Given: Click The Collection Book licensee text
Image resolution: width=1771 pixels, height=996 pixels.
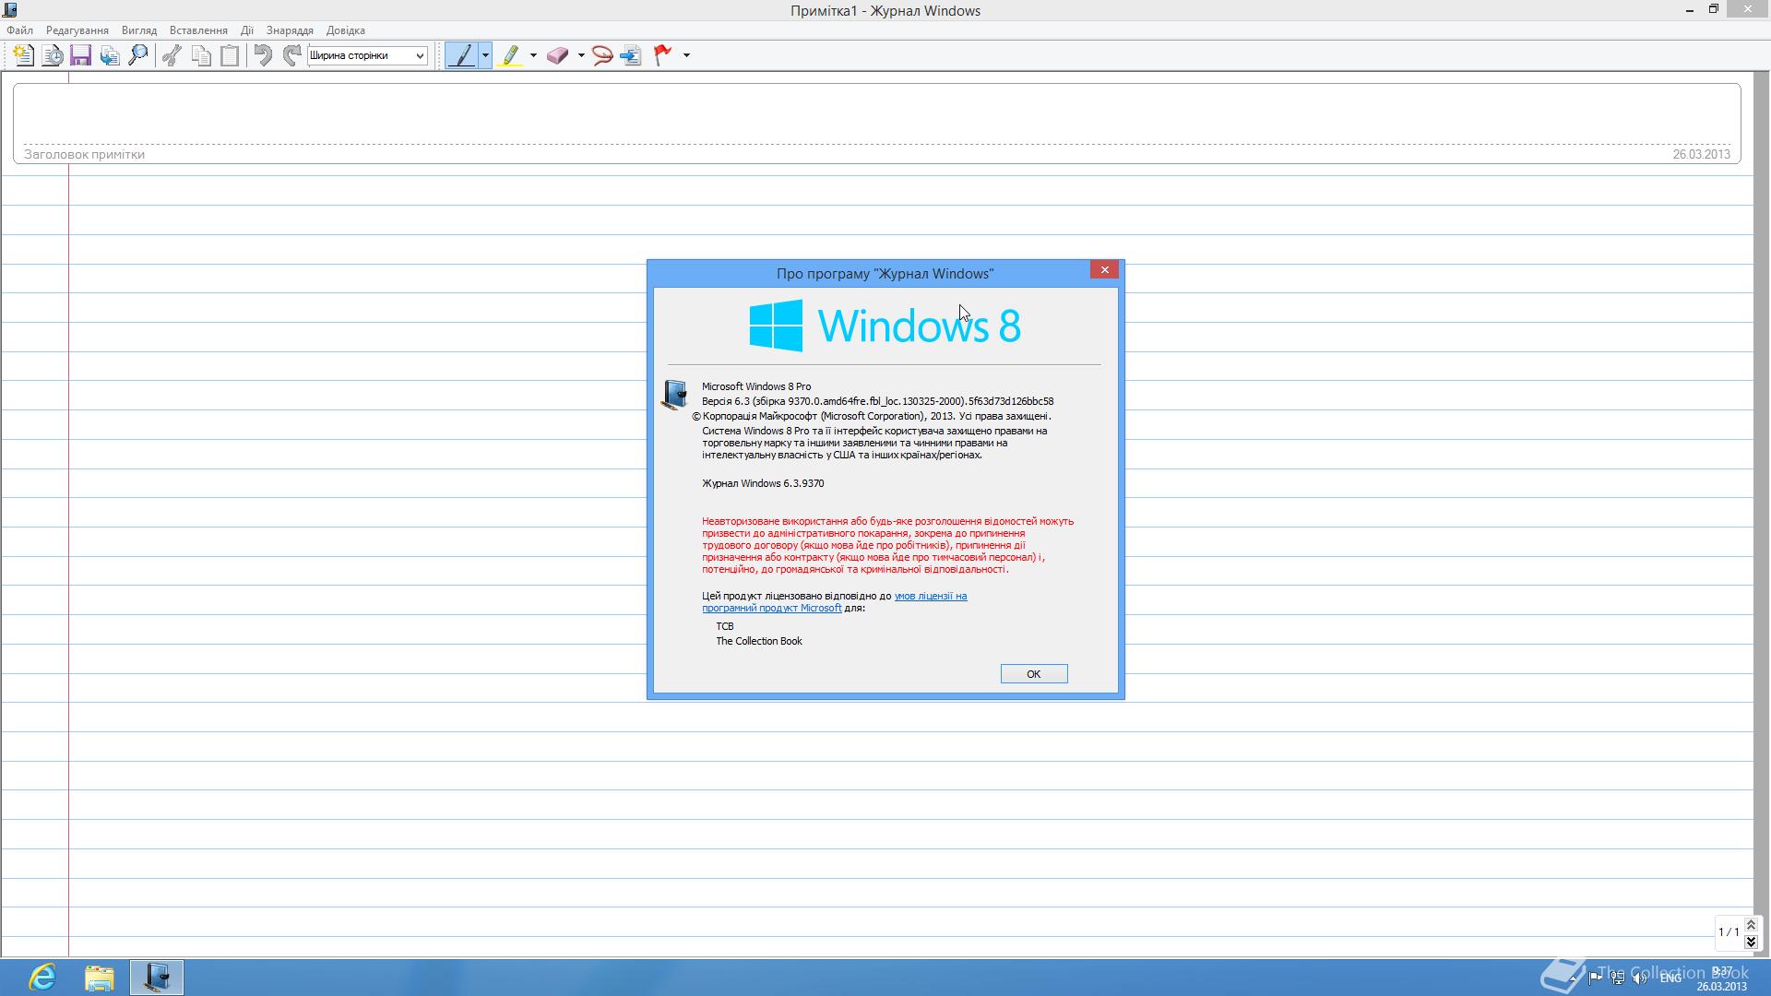Looking at the screenshot, I should click(759, 641).
